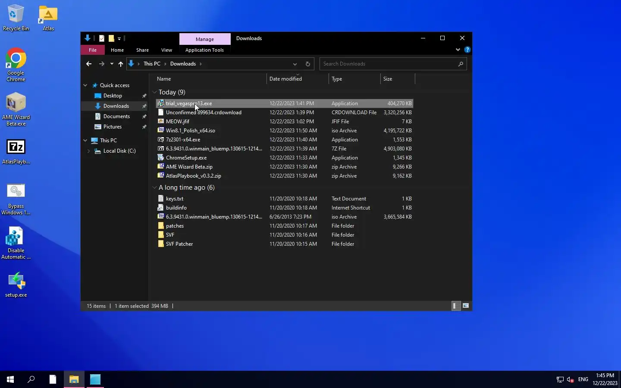
Task: Open the Atlas folder on desktop
Action: pyautogui.click(x=48, y=18)
